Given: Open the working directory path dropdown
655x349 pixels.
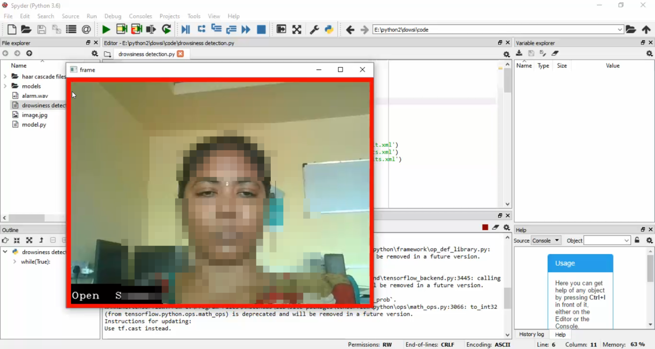Looking at the screenshot, I should [621, 29].
